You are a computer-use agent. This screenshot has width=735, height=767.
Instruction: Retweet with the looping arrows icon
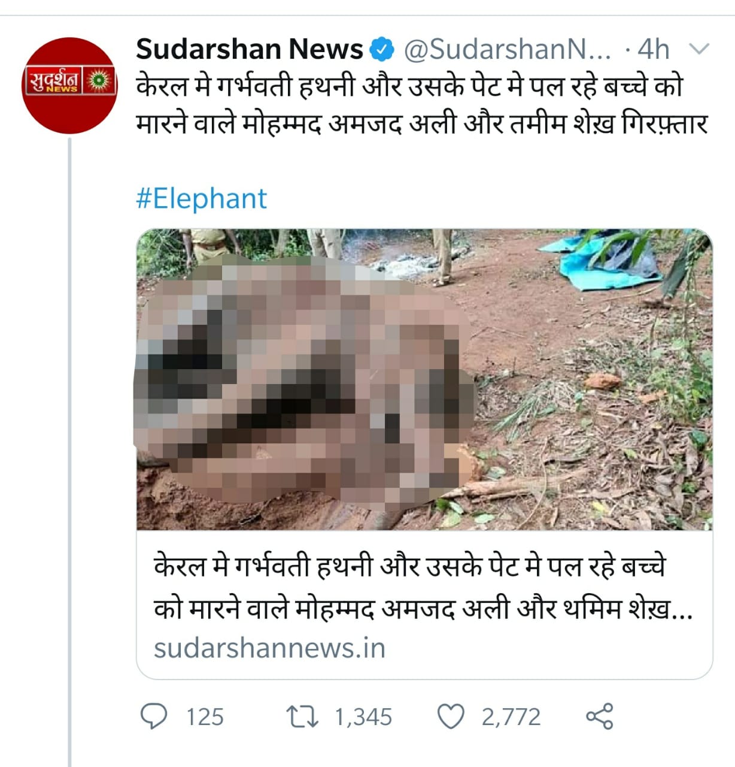pyautogui.click(x=303, y=717)
